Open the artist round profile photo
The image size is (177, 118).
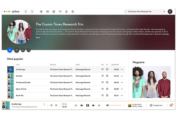[x=19, y=32]
